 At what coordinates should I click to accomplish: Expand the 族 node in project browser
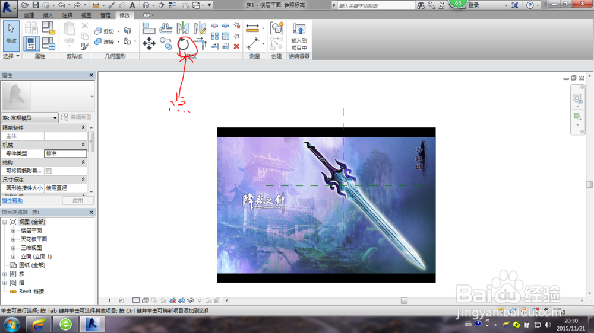(x=5, y=274)
